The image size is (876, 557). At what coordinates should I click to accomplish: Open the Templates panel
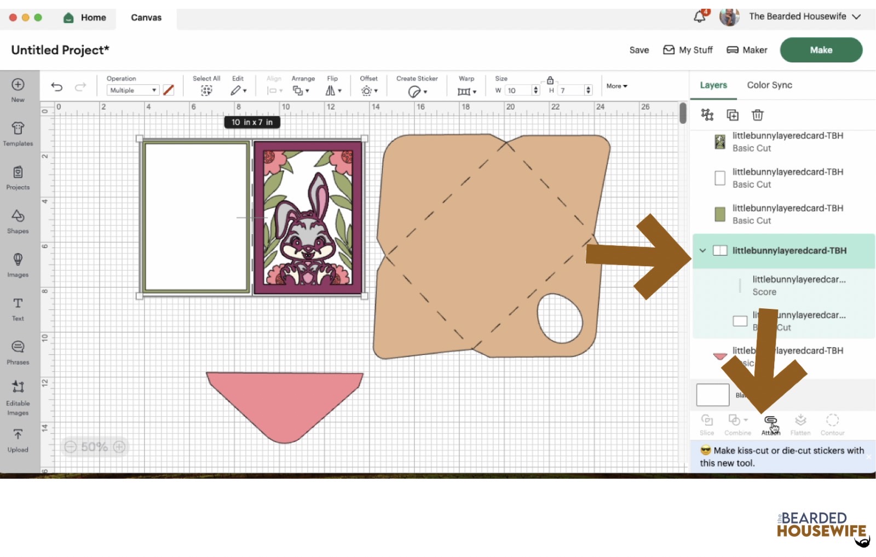click(x=18, y=134)
